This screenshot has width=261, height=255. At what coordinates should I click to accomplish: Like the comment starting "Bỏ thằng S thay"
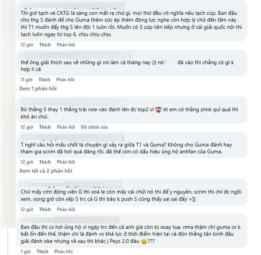[x=45, y=127]
